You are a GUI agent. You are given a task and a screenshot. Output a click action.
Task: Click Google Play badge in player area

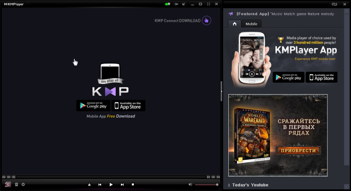click(93, 105)
